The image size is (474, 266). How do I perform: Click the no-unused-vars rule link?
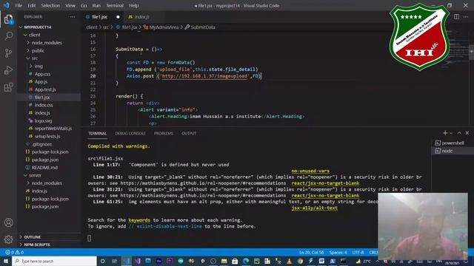(x=310, y=171)
